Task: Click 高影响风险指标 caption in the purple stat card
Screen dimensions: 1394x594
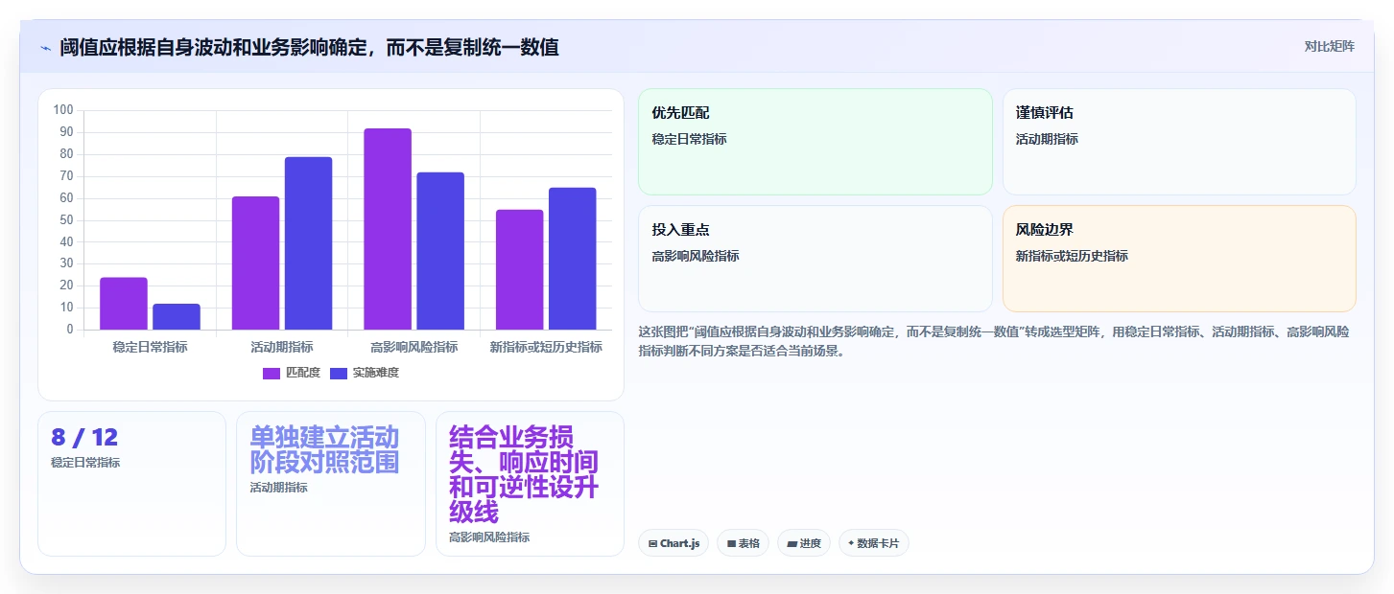Action: (x=489, y=537)
